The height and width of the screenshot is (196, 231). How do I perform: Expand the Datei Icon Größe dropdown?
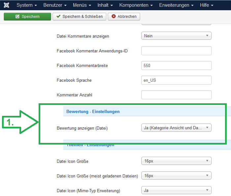click(176, 161)
